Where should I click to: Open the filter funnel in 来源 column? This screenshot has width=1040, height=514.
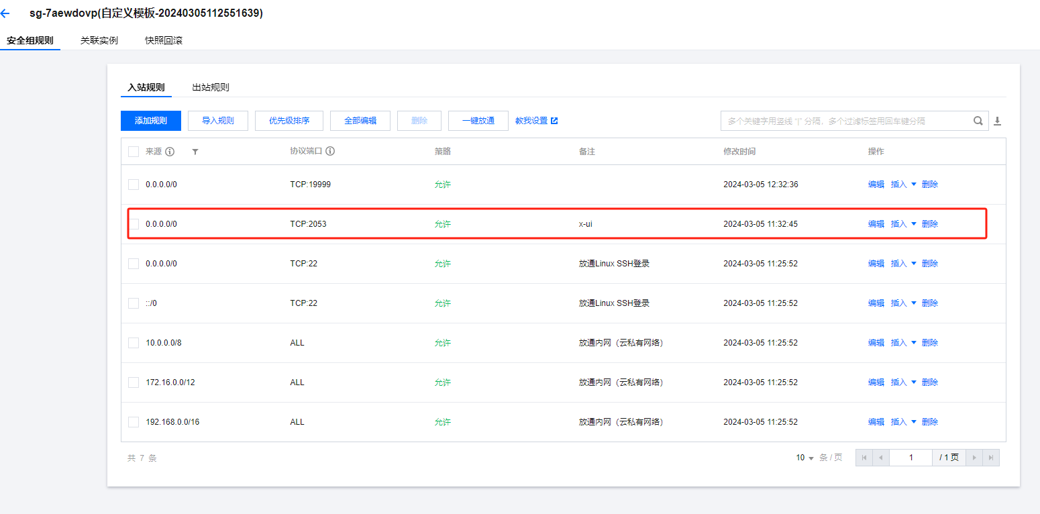pos(195,152)
